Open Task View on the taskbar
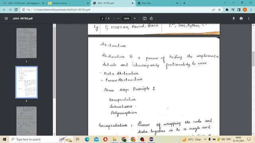The image size is (255, 143). coord(78,139)
